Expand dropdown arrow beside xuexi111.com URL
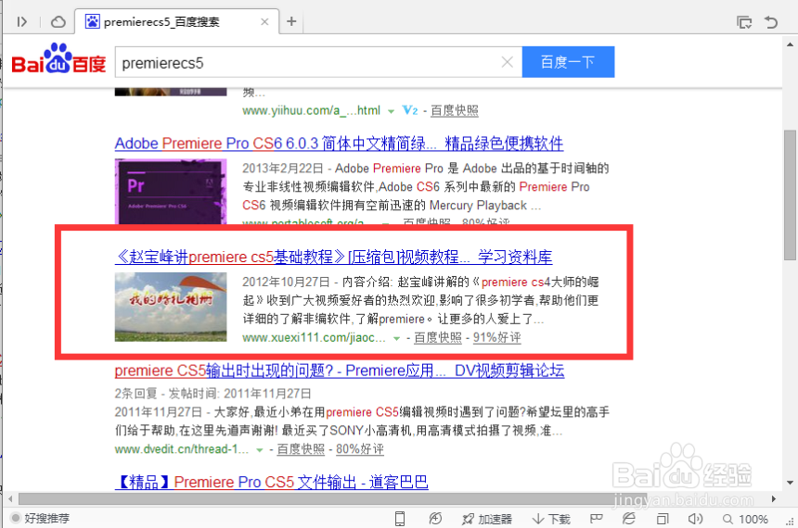Screen dimensions: 798x528 (x=396, y=338)
